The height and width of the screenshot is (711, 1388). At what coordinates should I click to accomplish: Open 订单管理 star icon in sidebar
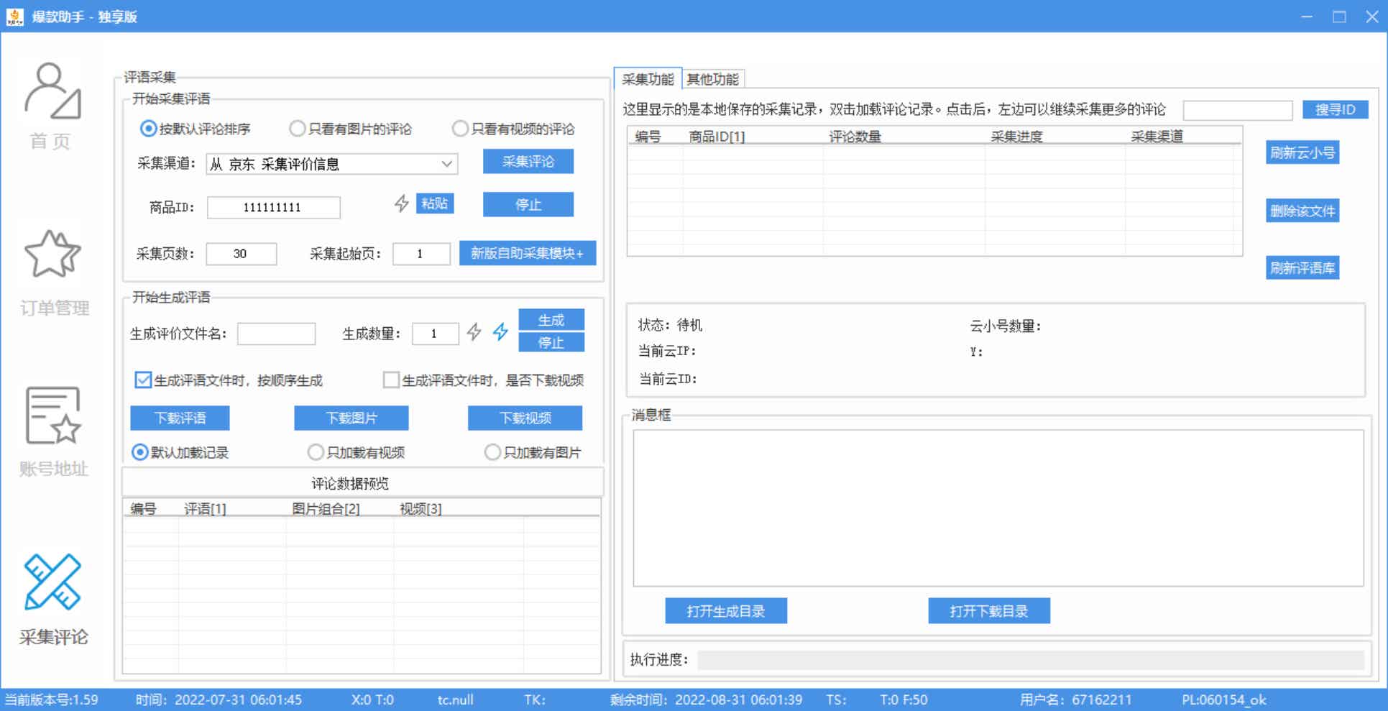52,254
